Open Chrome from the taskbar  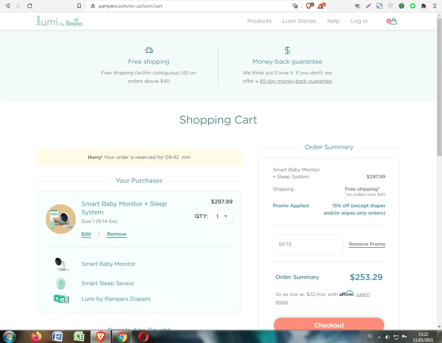pos(122,336)
